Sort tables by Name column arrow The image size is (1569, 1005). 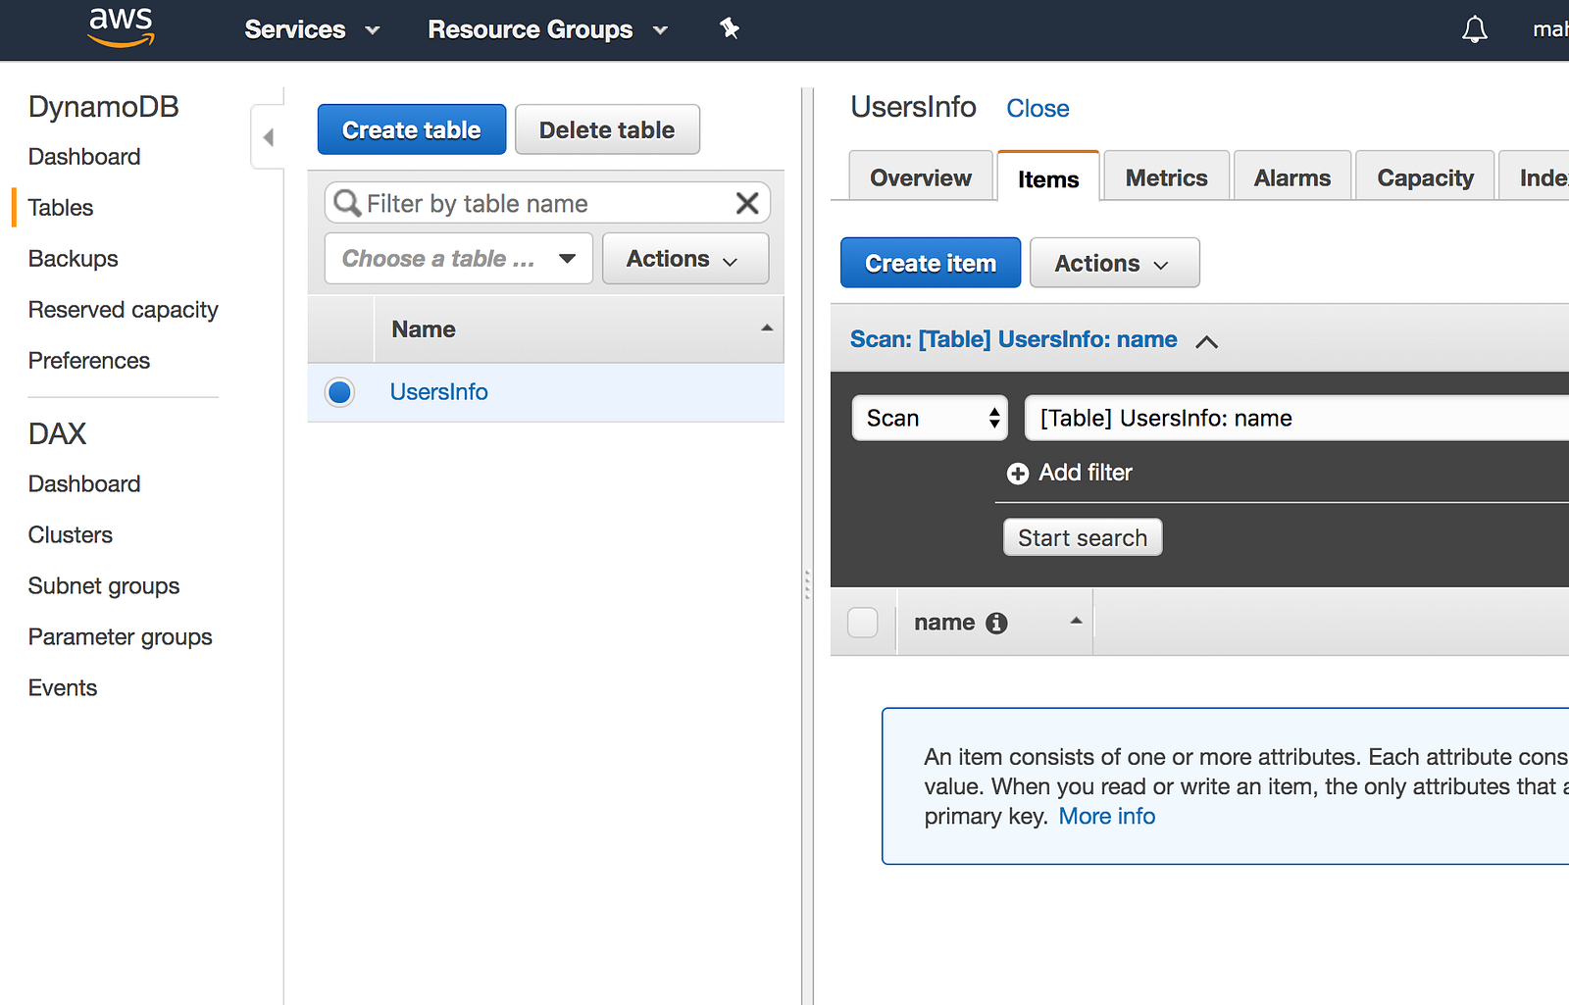[x=767, y=328]
